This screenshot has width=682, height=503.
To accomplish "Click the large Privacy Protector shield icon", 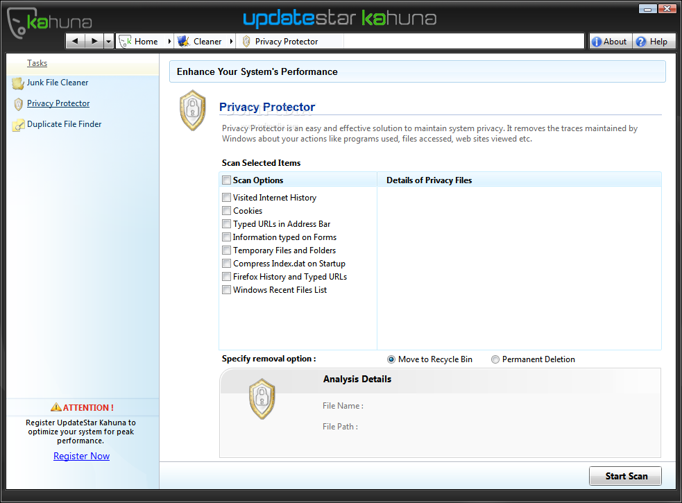I will tap(192, 110).
